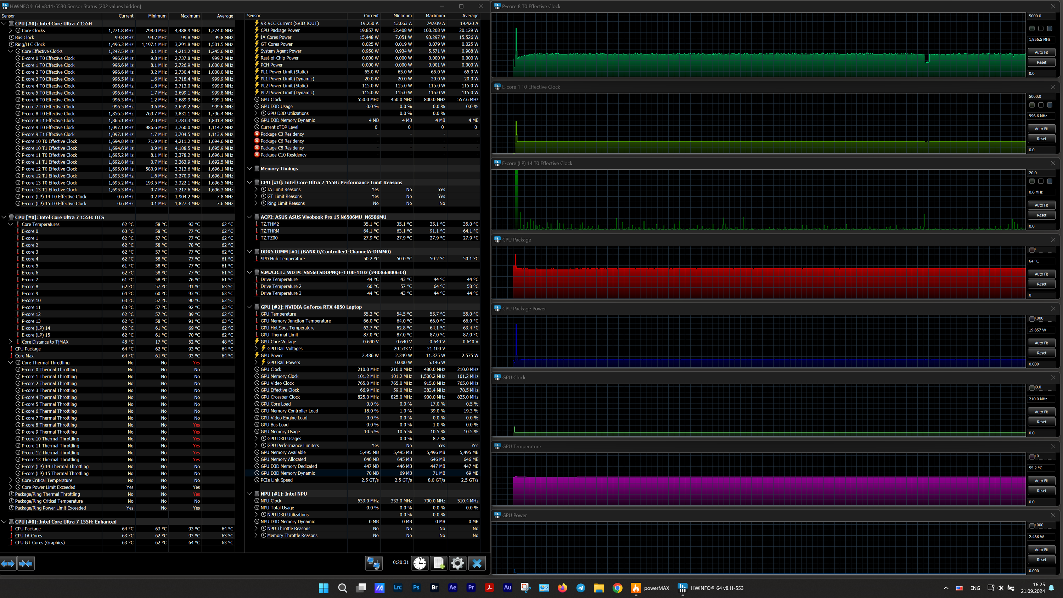
Task: Open Premiere Pro from taskbar
Action: point(471,588)
